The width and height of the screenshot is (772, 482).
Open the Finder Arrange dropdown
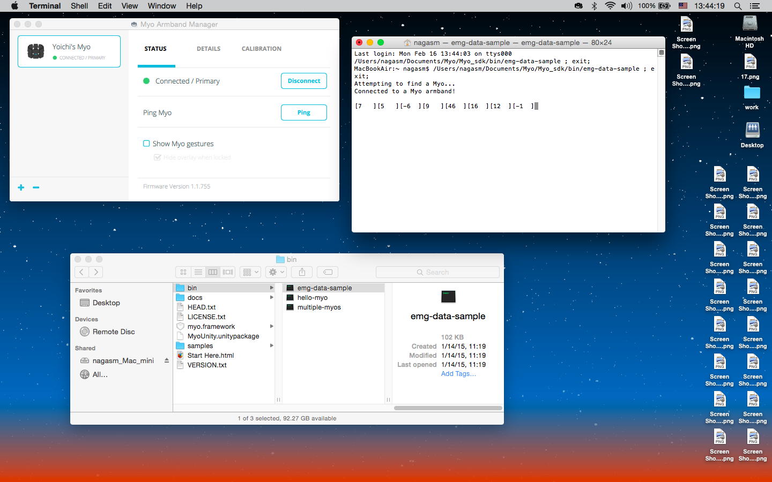pyautogui.click(x=250, y=272)
